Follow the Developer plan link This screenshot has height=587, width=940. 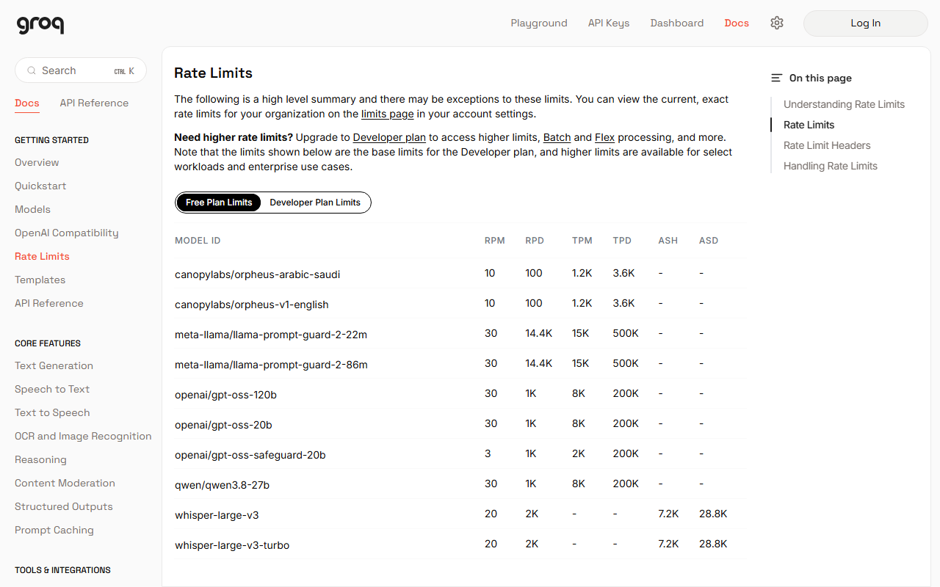pos(389,137)
